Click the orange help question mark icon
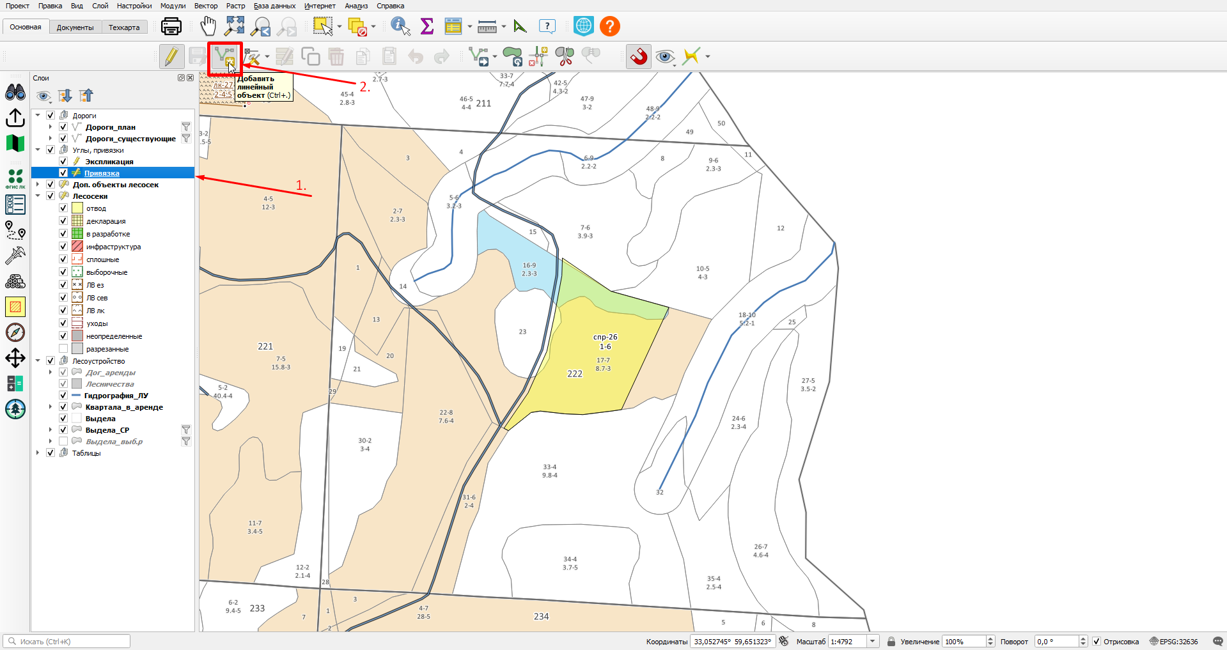 tap(610, 26)
